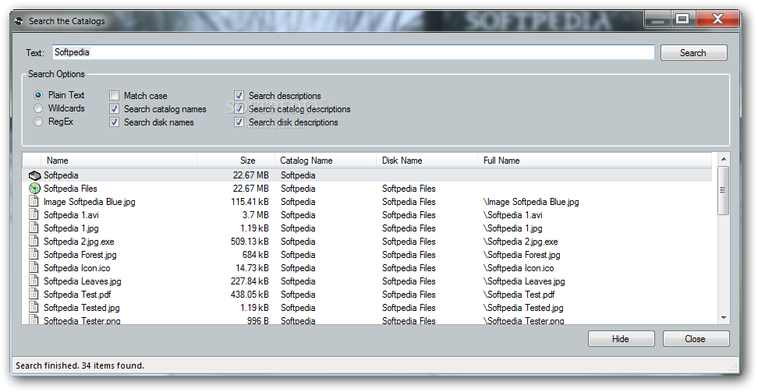Click full name \Softpedia 1.avi
The image size is (758, 392).
click(513, 215)
